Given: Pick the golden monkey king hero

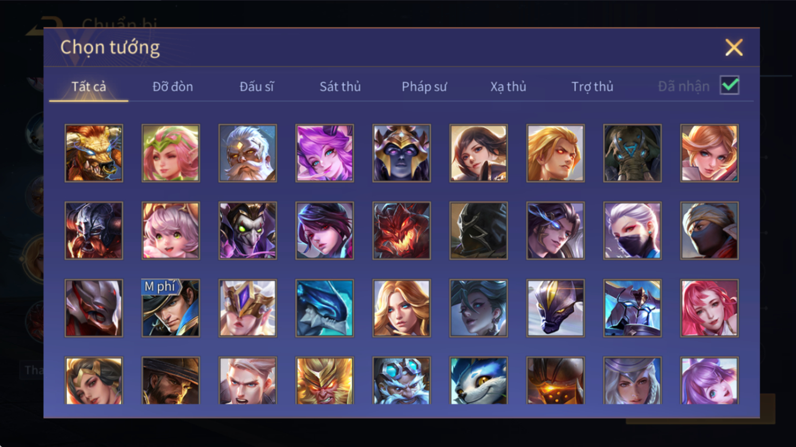Looking at the screenshot, I should (x=324, y=381).
